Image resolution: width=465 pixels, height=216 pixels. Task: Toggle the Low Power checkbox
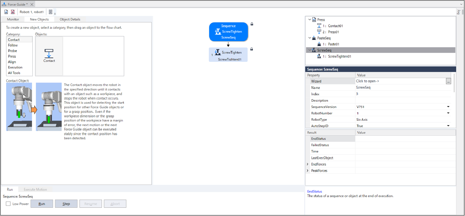8,204
